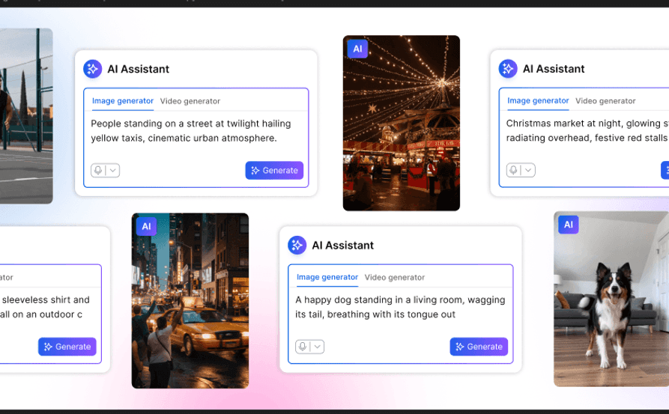Click the AI Assistant sparkle icon above the happy dog prompt
This screenshot has width=669, height=414.
coord(297,245)
